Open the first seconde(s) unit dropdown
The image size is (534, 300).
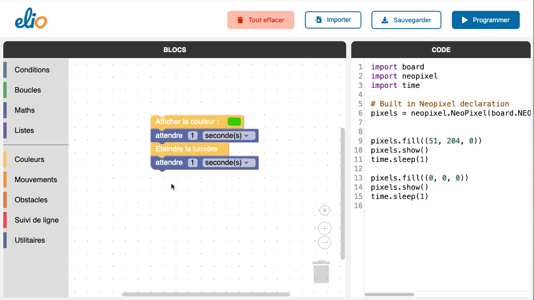tap(229, 136)
